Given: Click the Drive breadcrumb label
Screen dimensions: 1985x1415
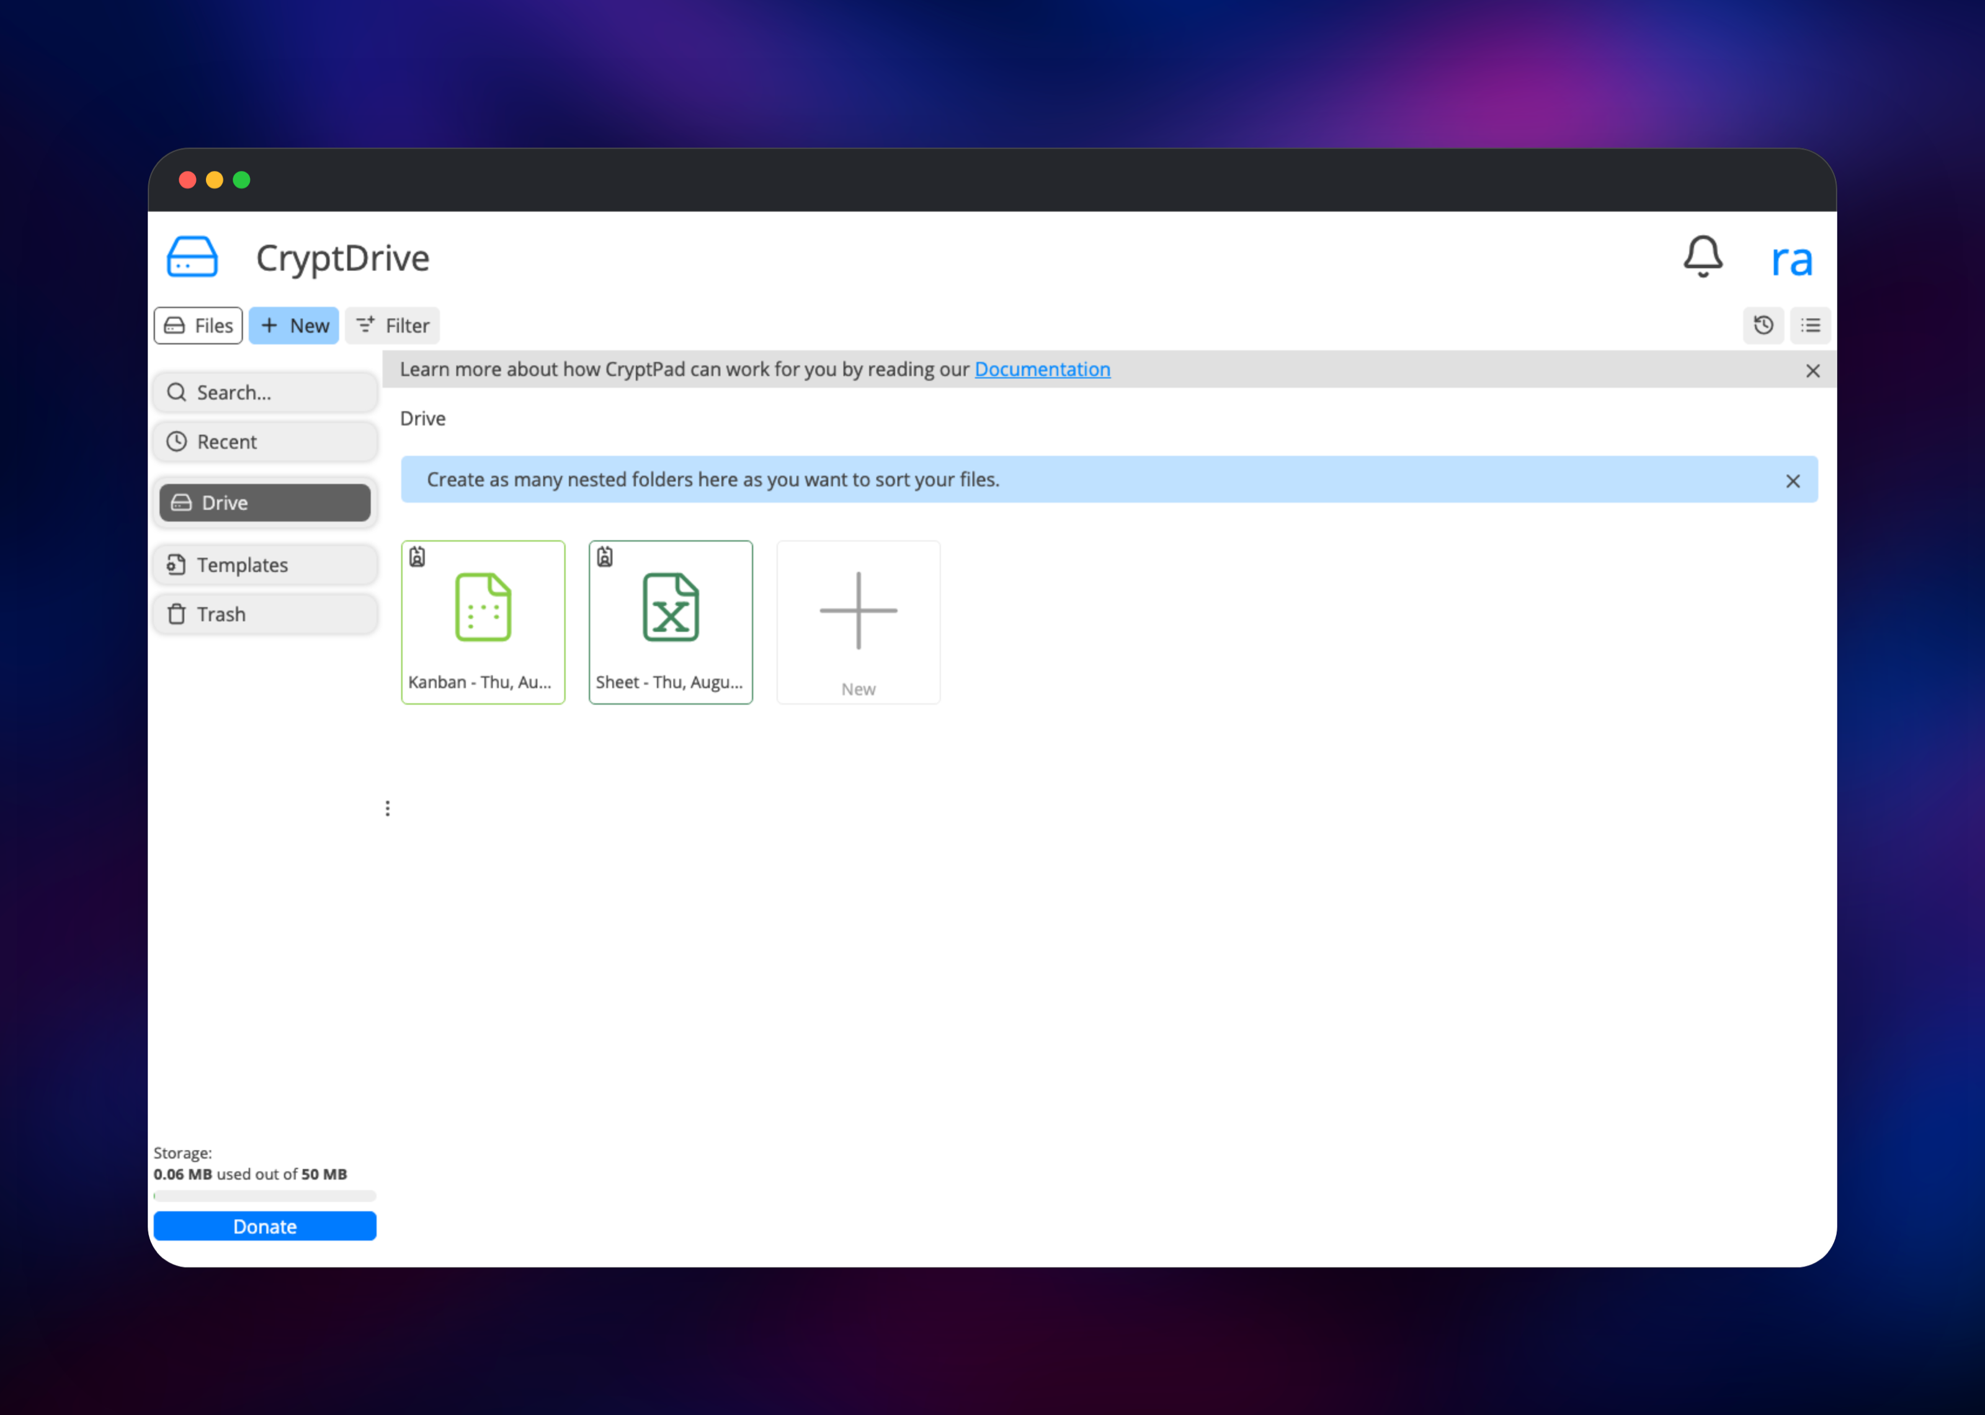Looking at the screenshot, I should (423, 419).
